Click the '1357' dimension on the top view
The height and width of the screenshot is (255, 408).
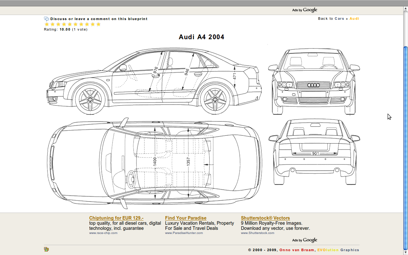pos(188,162)
